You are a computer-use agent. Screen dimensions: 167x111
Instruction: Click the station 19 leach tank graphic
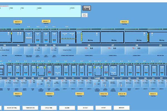pos(138,70)
